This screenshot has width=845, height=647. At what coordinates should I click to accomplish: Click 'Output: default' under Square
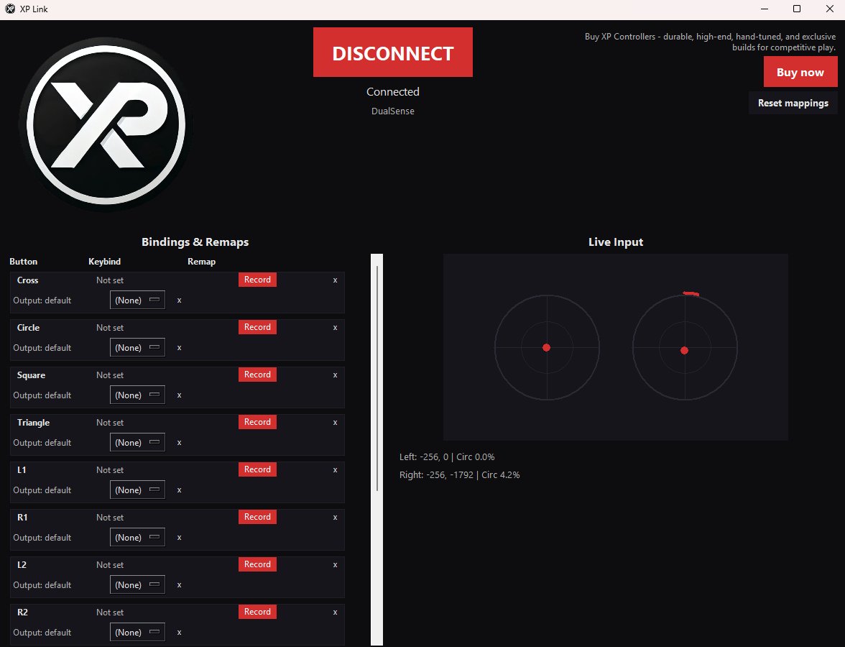(x=42, y=395)
